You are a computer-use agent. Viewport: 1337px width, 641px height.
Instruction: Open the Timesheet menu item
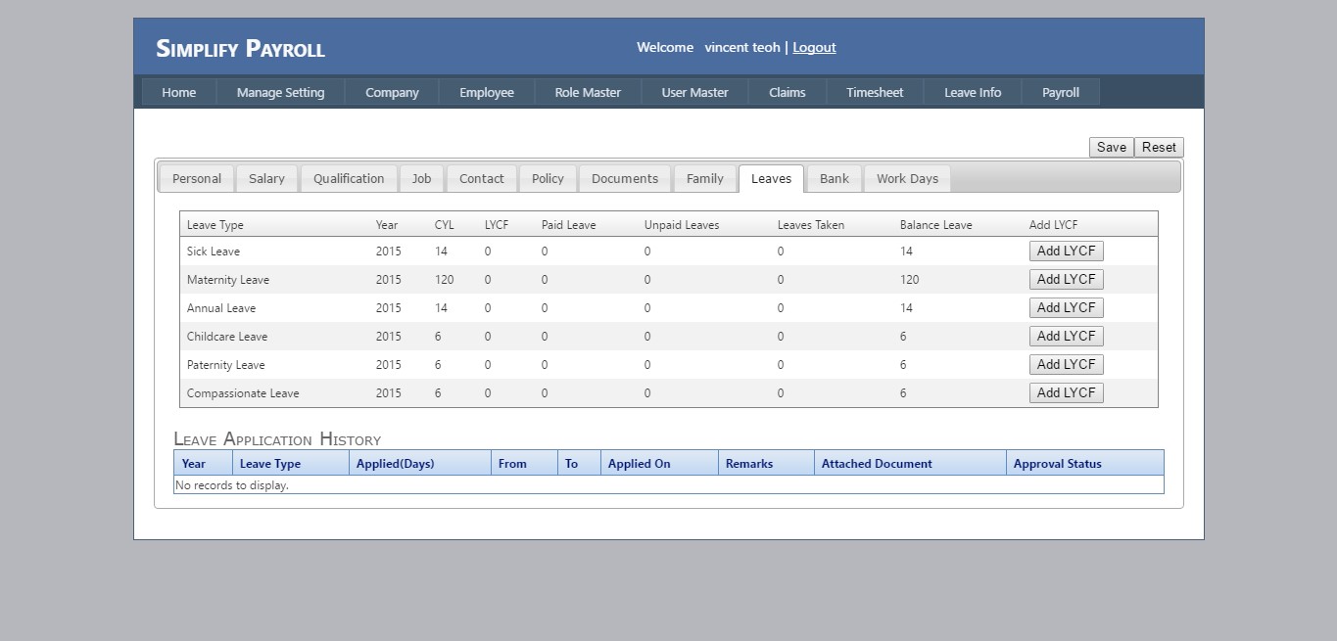(875, 93)
